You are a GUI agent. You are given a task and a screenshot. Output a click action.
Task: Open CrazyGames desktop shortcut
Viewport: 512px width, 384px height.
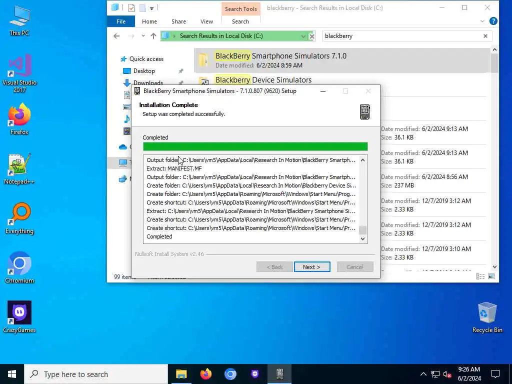[19, 317]
